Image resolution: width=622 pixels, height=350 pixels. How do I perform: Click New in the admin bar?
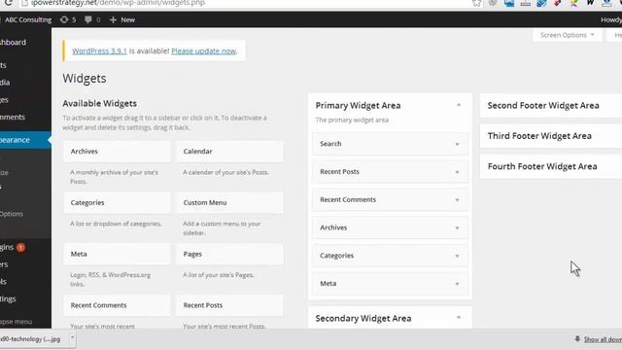[127, 19]
